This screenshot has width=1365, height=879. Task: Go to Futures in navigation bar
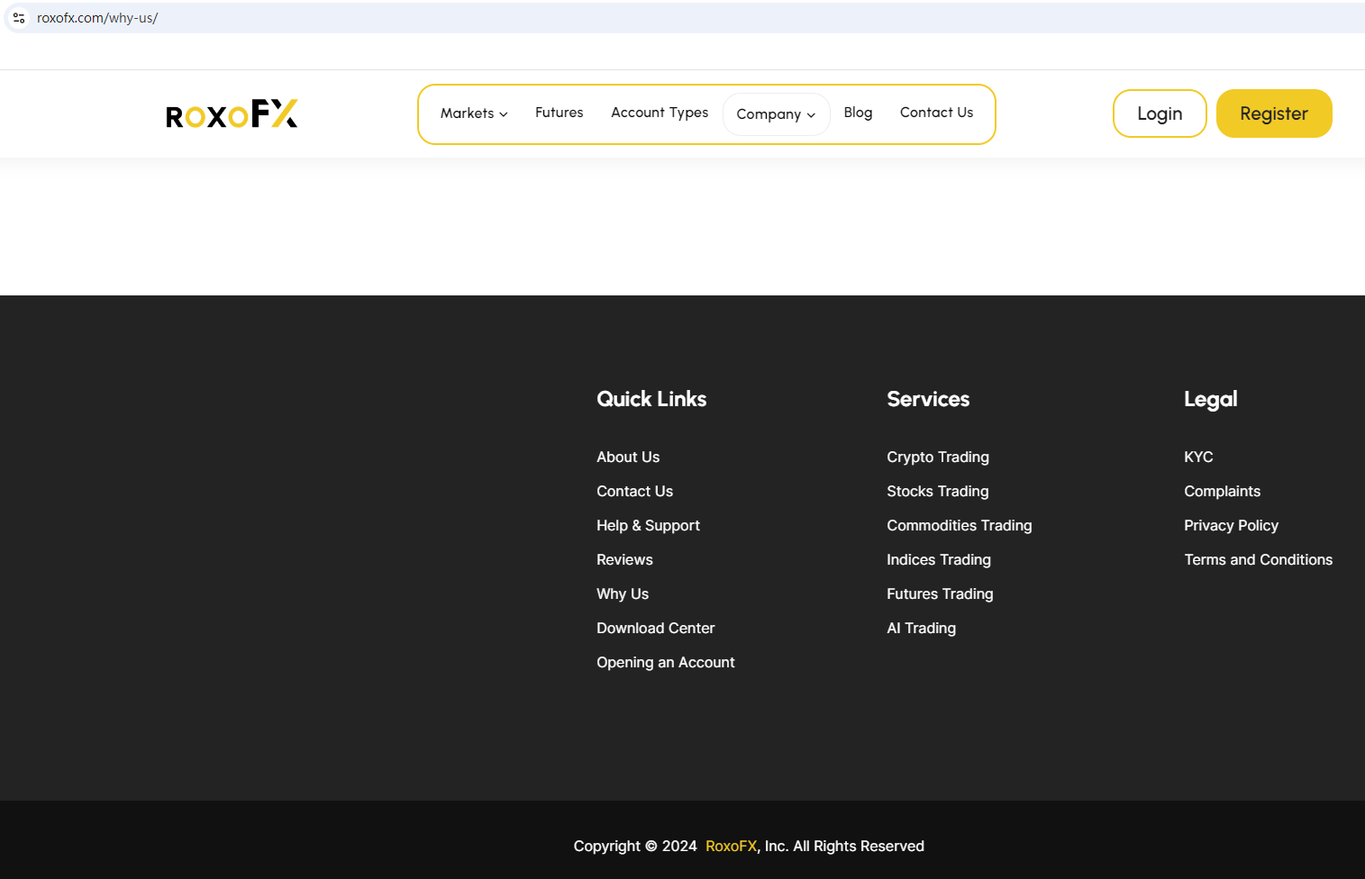point(559,113)
